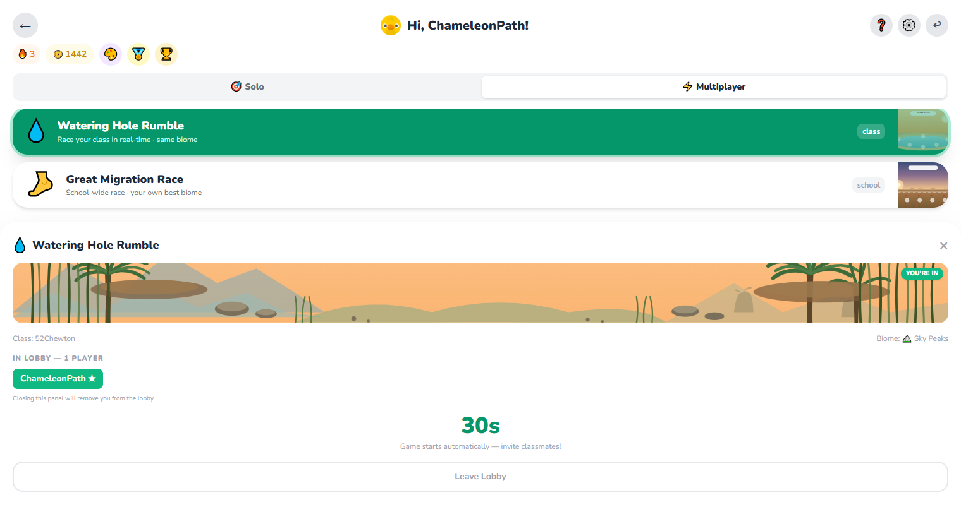Open the trophy leaderboard icon

click(x=166, y=54)
